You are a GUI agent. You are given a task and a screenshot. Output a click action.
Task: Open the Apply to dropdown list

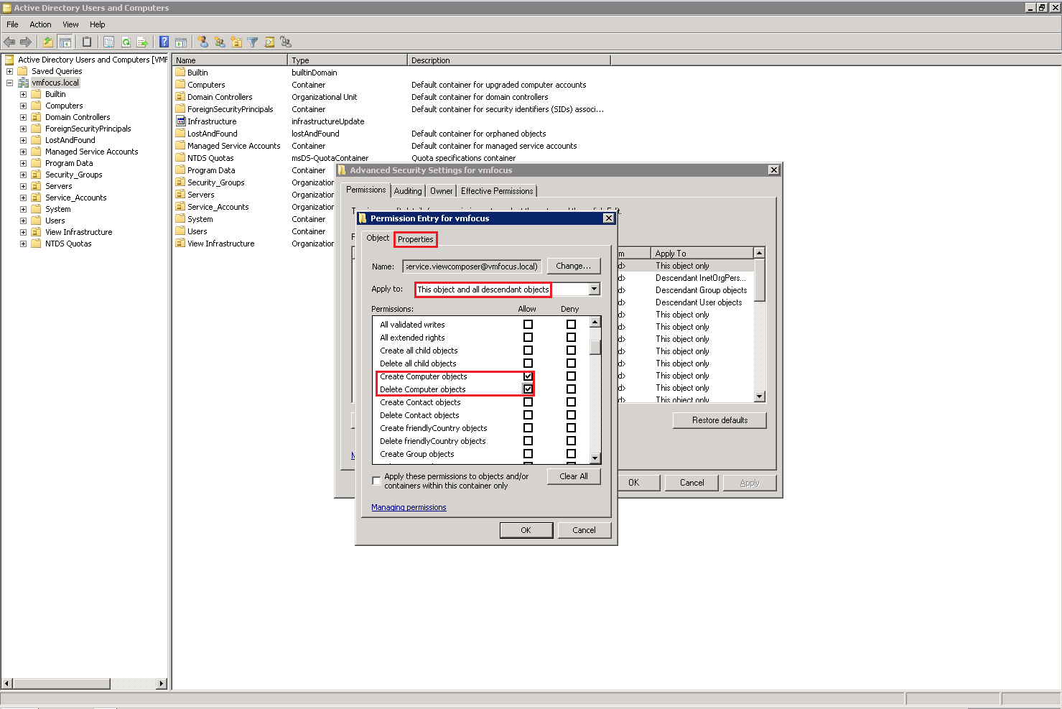594,289
